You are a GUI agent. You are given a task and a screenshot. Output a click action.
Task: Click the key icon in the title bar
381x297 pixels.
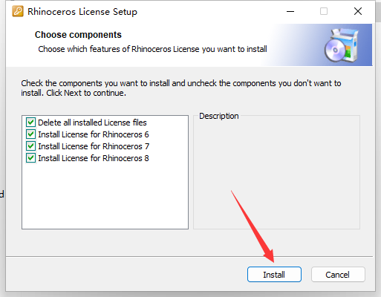[18, 11]
